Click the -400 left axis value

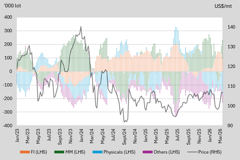click(x=7, y=125)
